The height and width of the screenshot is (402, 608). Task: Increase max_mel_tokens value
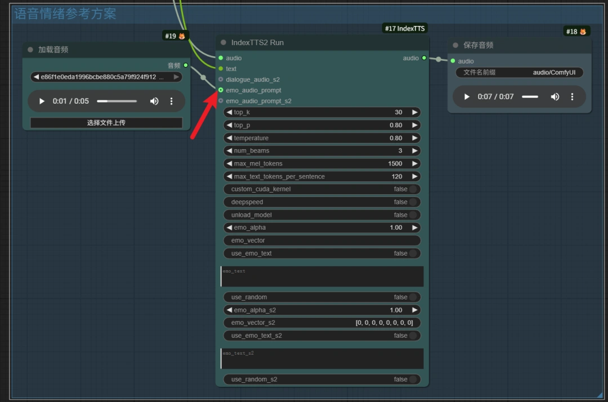(x=414, y=164)
